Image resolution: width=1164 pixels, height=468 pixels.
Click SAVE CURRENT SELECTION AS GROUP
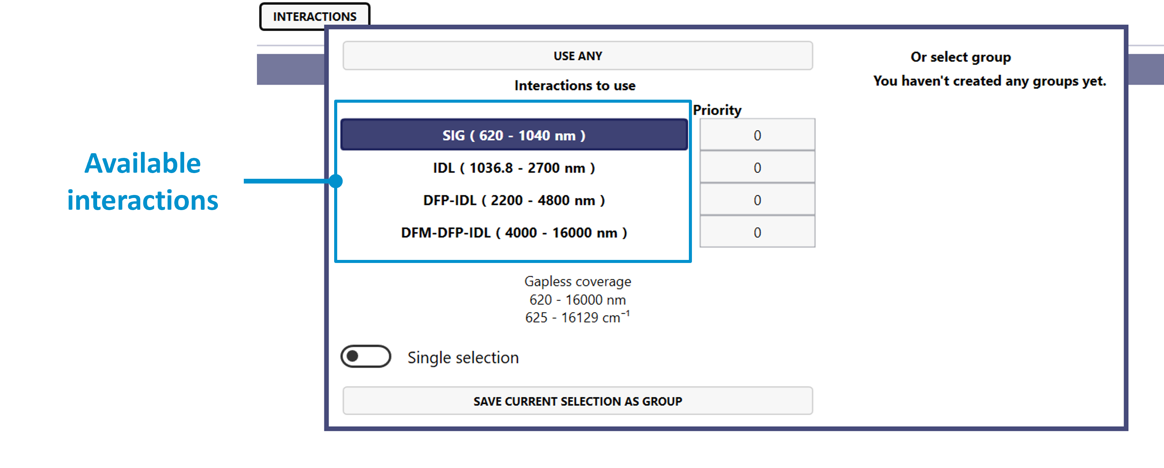(578, 401)
